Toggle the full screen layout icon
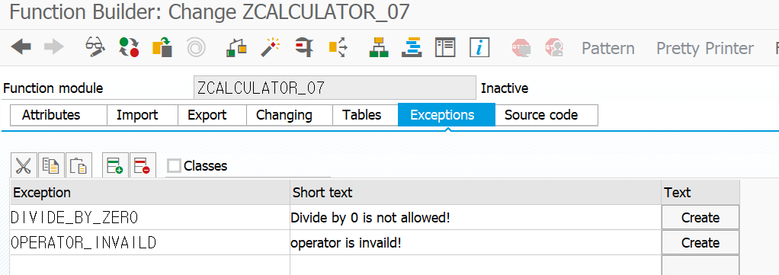The image size is (779, 275). pyautogui.click(x=445, y=47)
